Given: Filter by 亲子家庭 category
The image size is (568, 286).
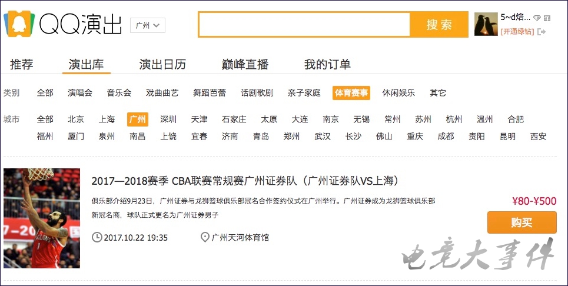Looking at the screenshot, I should pyautogui.click(x=304, y=92).
